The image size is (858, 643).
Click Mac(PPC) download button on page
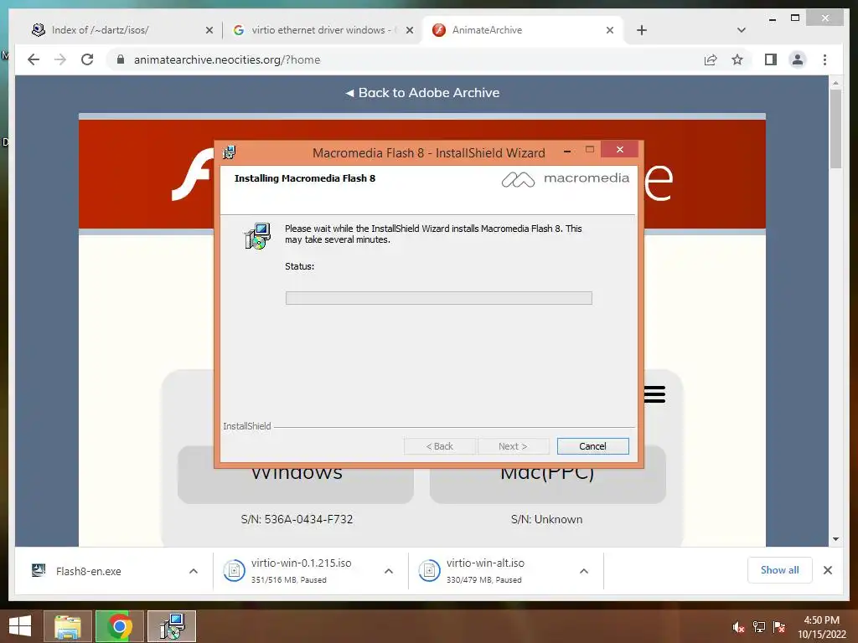click(548, 475)
